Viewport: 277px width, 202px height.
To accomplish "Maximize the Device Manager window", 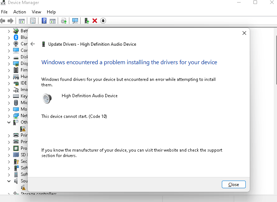I will click(255, 2).
